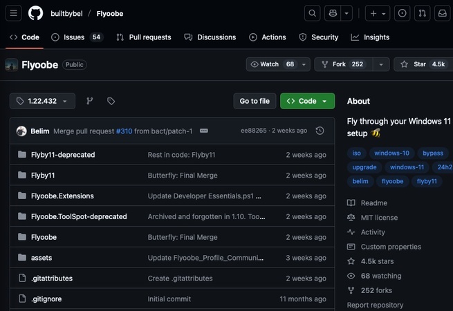The width and height of the screenshot is (453, 311).
Task: Click the Go to file button
Action: [255, 101]
